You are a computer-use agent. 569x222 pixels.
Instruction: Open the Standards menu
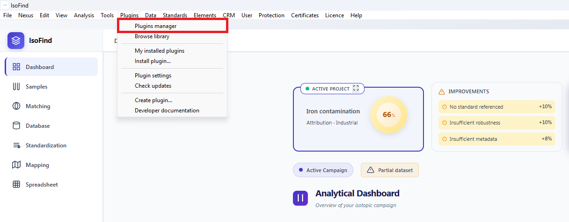175,15
